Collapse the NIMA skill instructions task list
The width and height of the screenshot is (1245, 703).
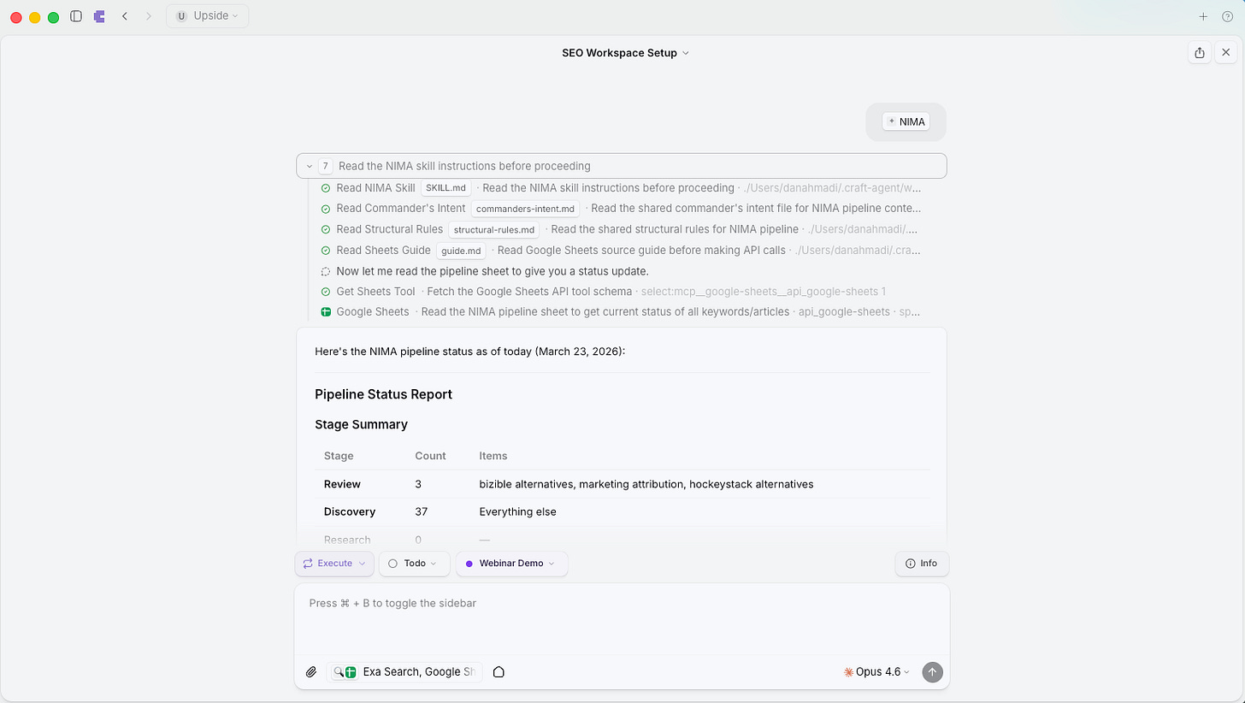(310, 165)
